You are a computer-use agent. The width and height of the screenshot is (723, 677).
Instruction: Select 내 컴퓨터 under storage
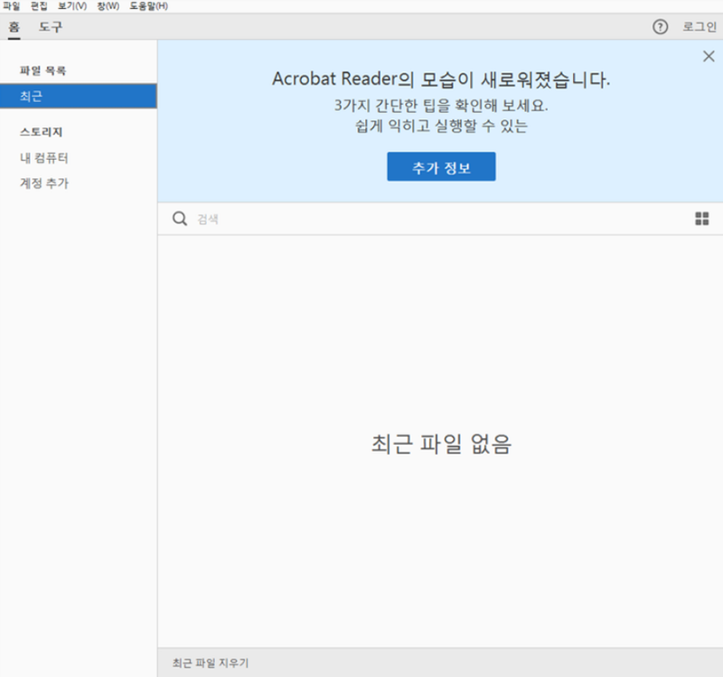tap(43, 157)
